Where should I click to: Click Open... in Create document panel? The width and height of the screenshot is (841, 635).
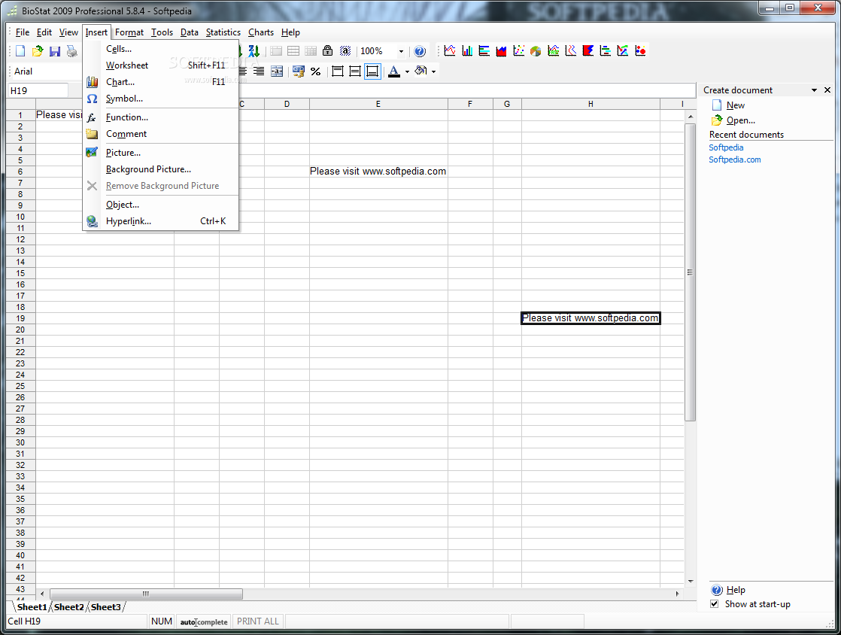tap(741, 120)
